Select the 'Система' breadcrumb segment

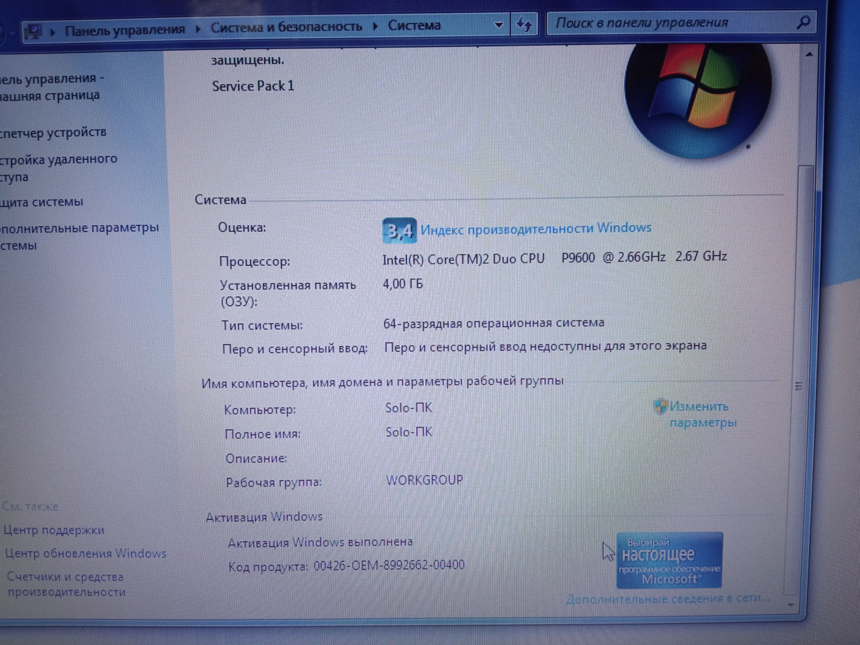click(415, 26)
